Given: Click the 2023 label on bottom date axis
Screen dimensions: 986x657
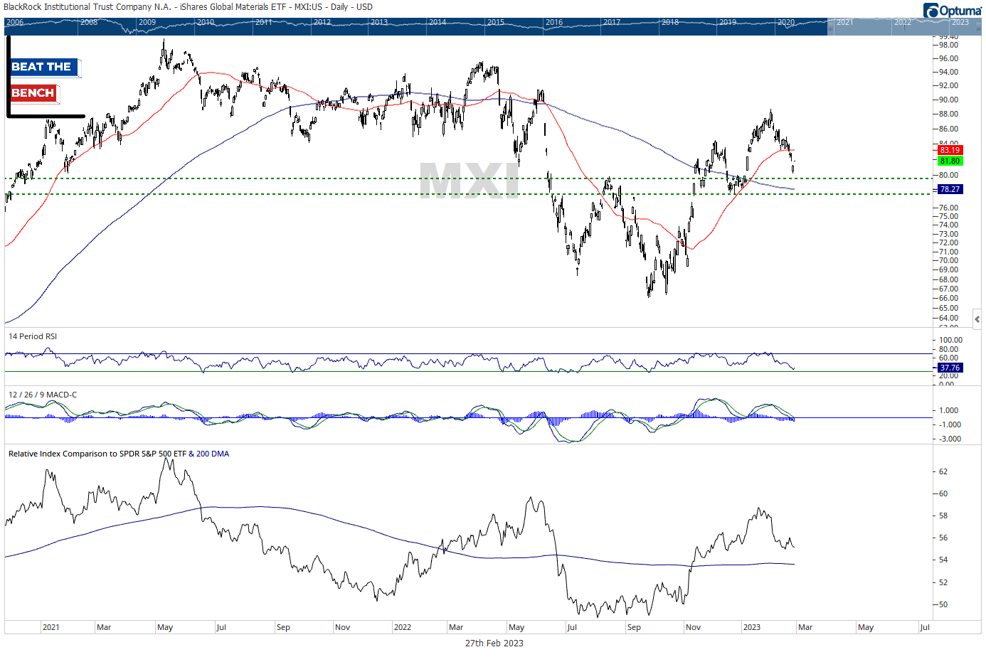Looking at the screenshot, I should coord(752,627).
